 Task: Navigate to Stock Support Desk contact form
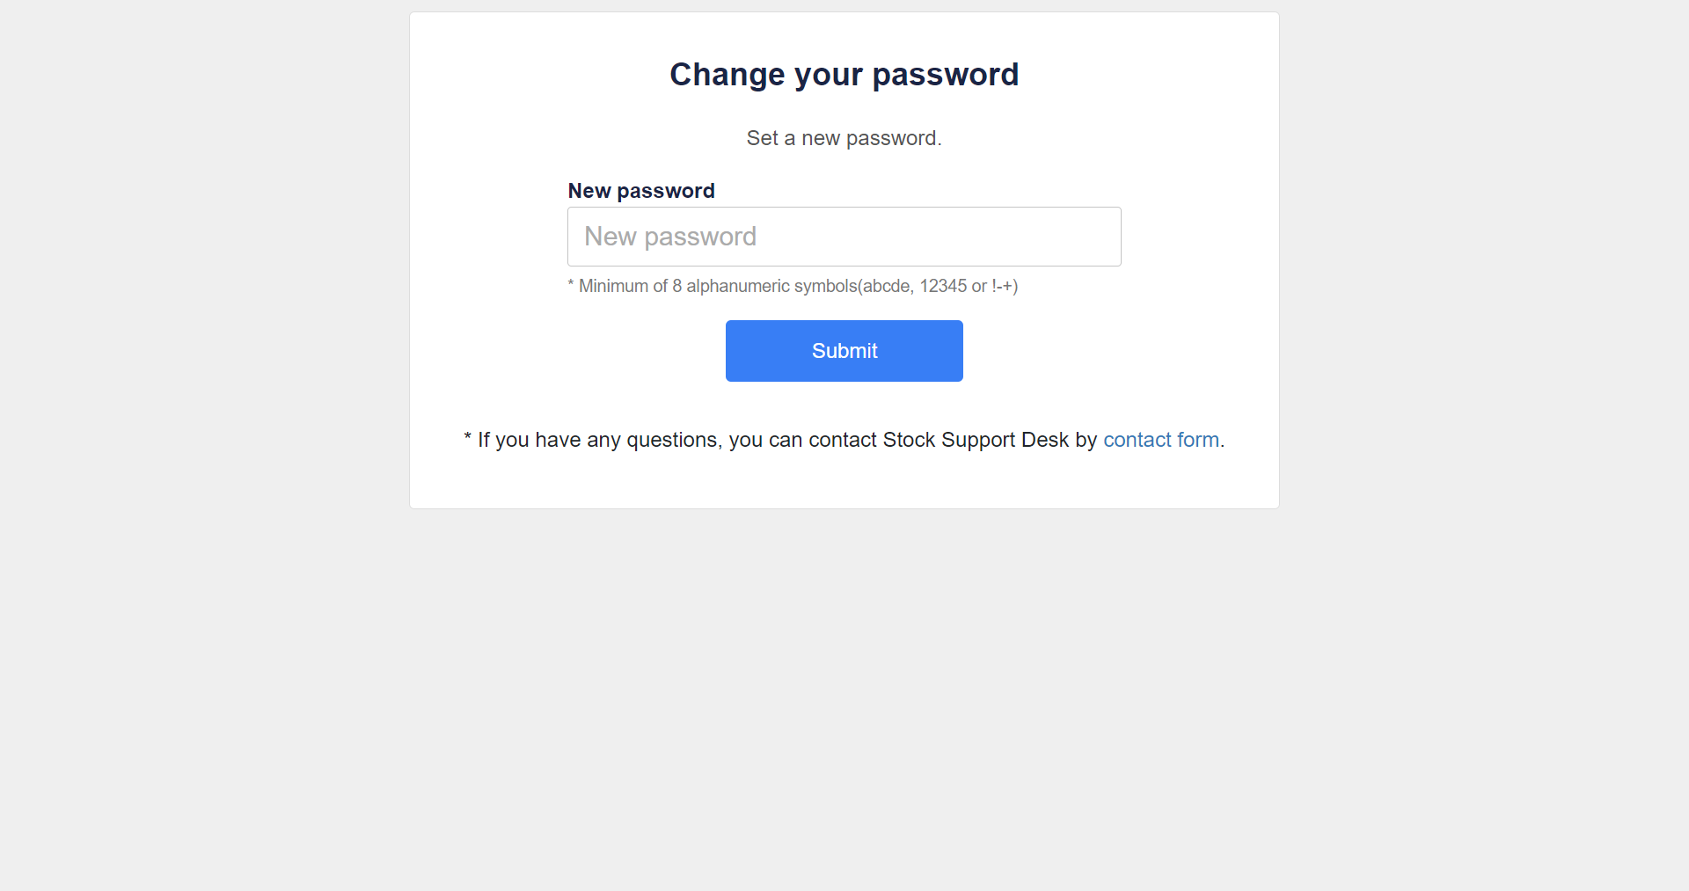coord(1160,439)
